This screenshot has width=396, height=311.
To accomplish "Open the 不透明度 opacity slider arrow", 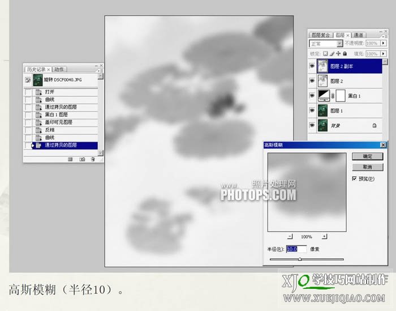I will coord(384,43).
